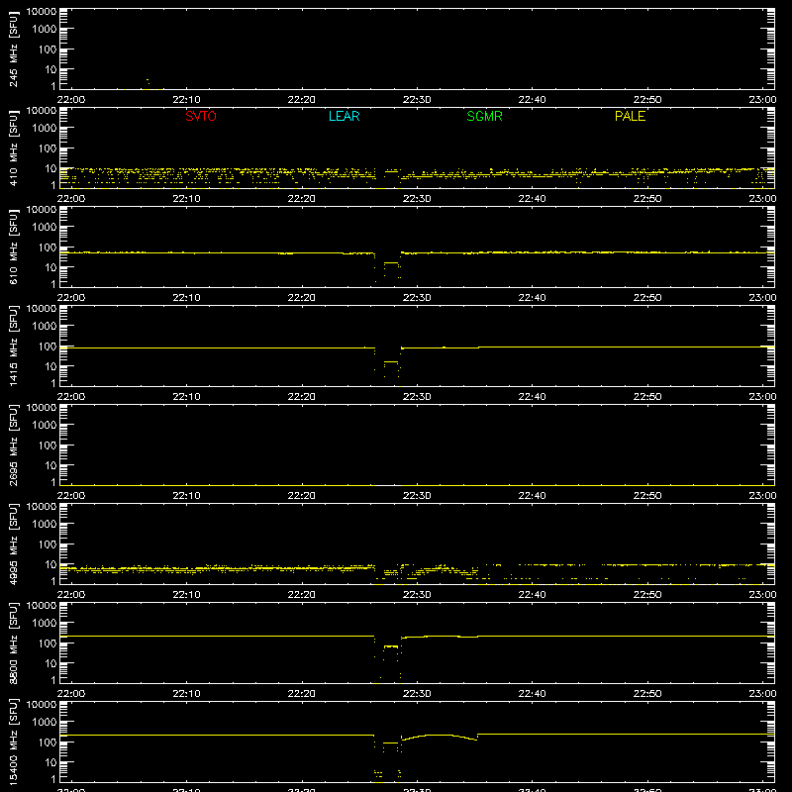Click 23:00 time label under 4995 MHz panel
The image size is (792, 792).
(762, 595)
